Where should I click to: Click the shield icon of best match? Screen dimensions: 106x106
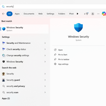point(4,29)
